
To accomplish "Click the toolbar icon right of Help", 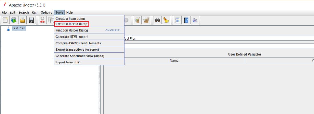I will tap(195, 20).
